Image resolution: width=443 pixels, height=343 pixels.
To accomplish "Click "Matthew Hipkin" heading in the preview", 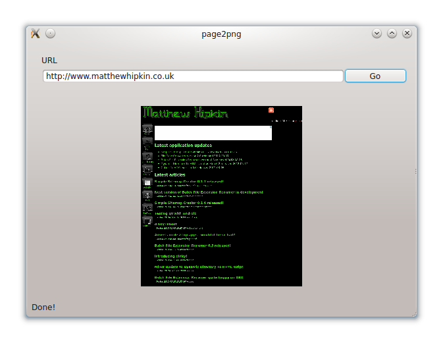I will 186,113.
